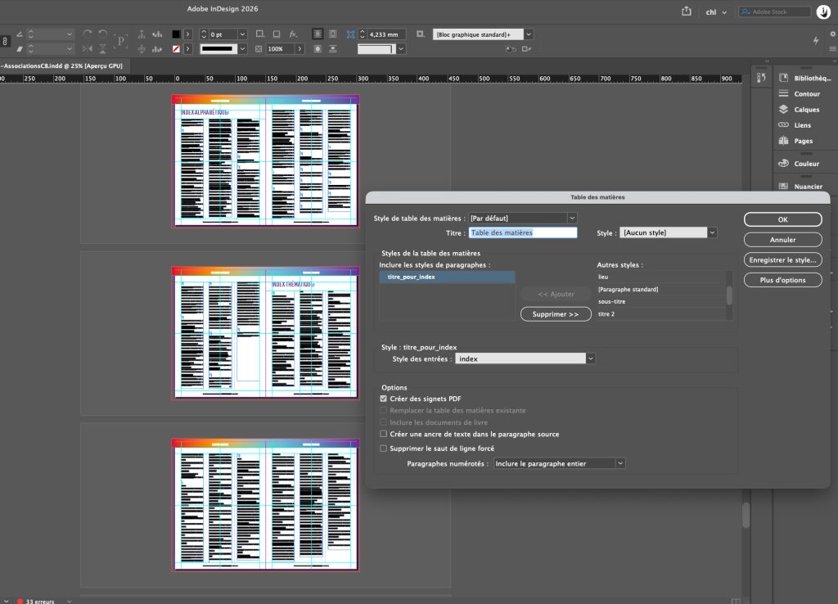Click the Index Alphabétique page spread
The height and width of the screenshot is (604, 838).
pyautogui.click(x=265, y=161)
